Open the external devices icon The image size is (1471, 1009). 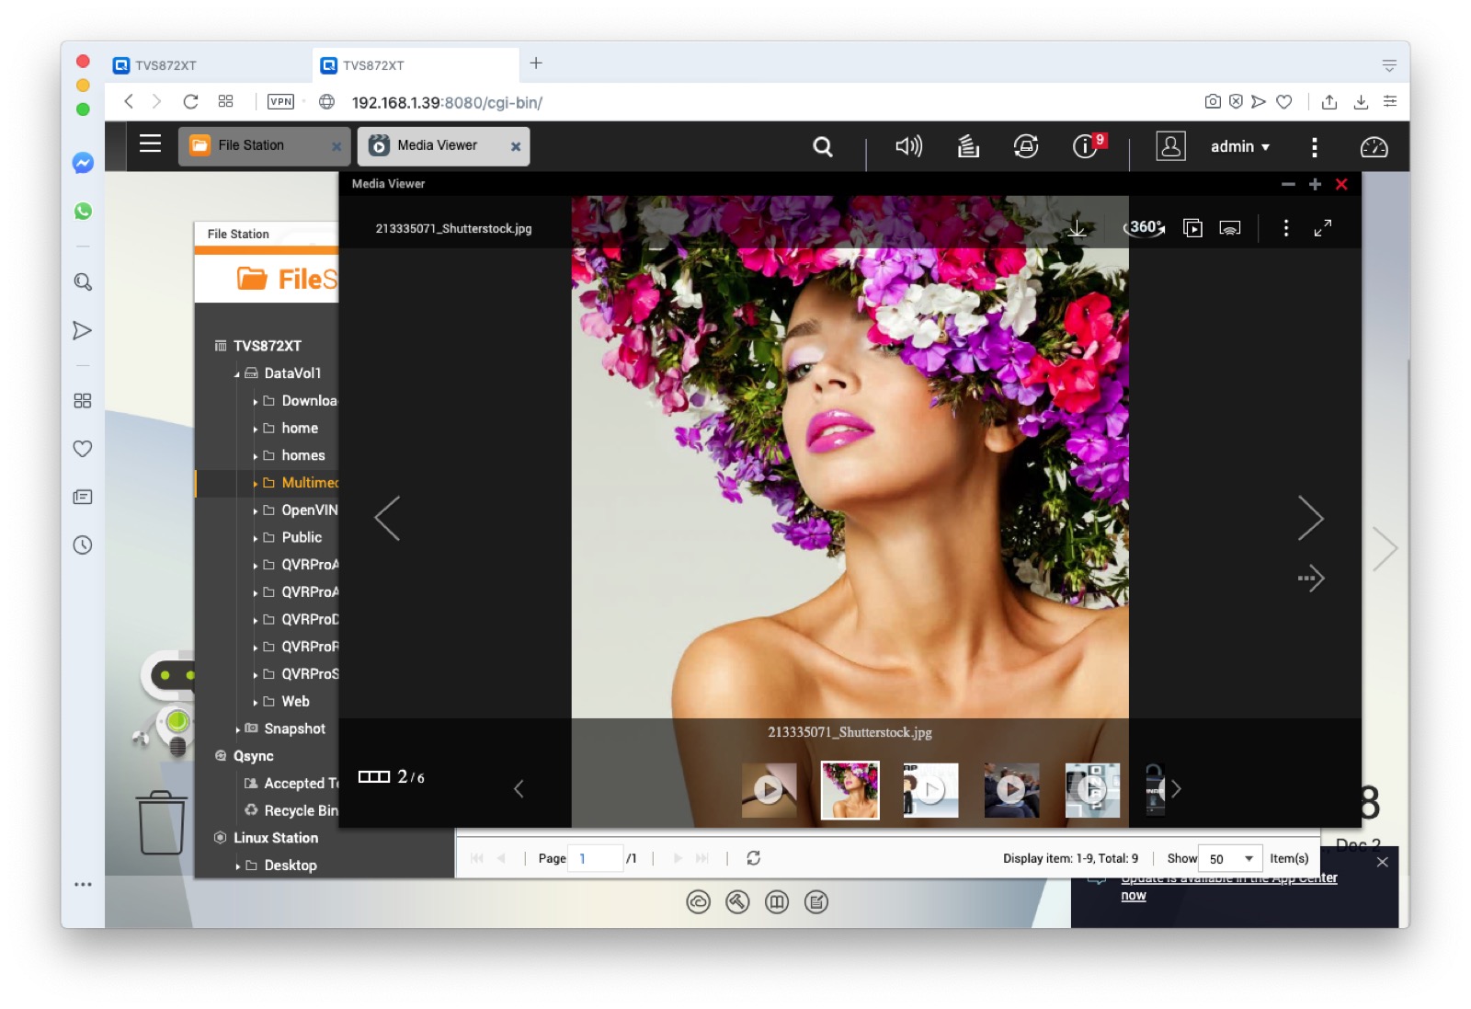click(x=1026, y=146)
